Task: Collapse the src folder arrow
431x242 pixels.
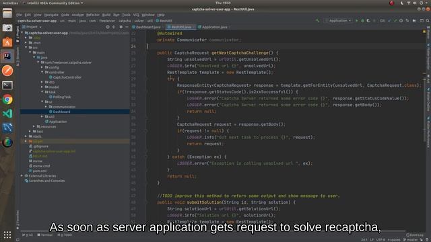Action: pos(26,48)
